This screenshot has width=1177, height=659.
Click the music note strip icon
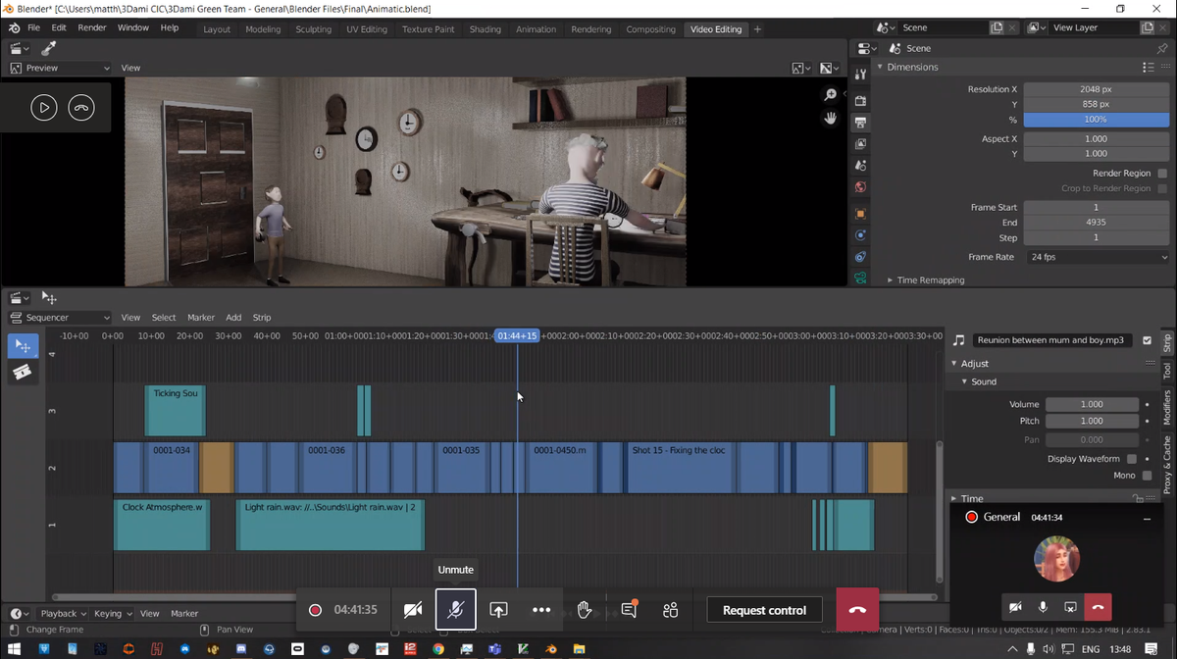pos(958,340)
